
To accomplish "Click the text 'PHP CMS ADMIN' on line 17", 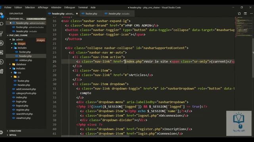I will [x=139, y=25].
